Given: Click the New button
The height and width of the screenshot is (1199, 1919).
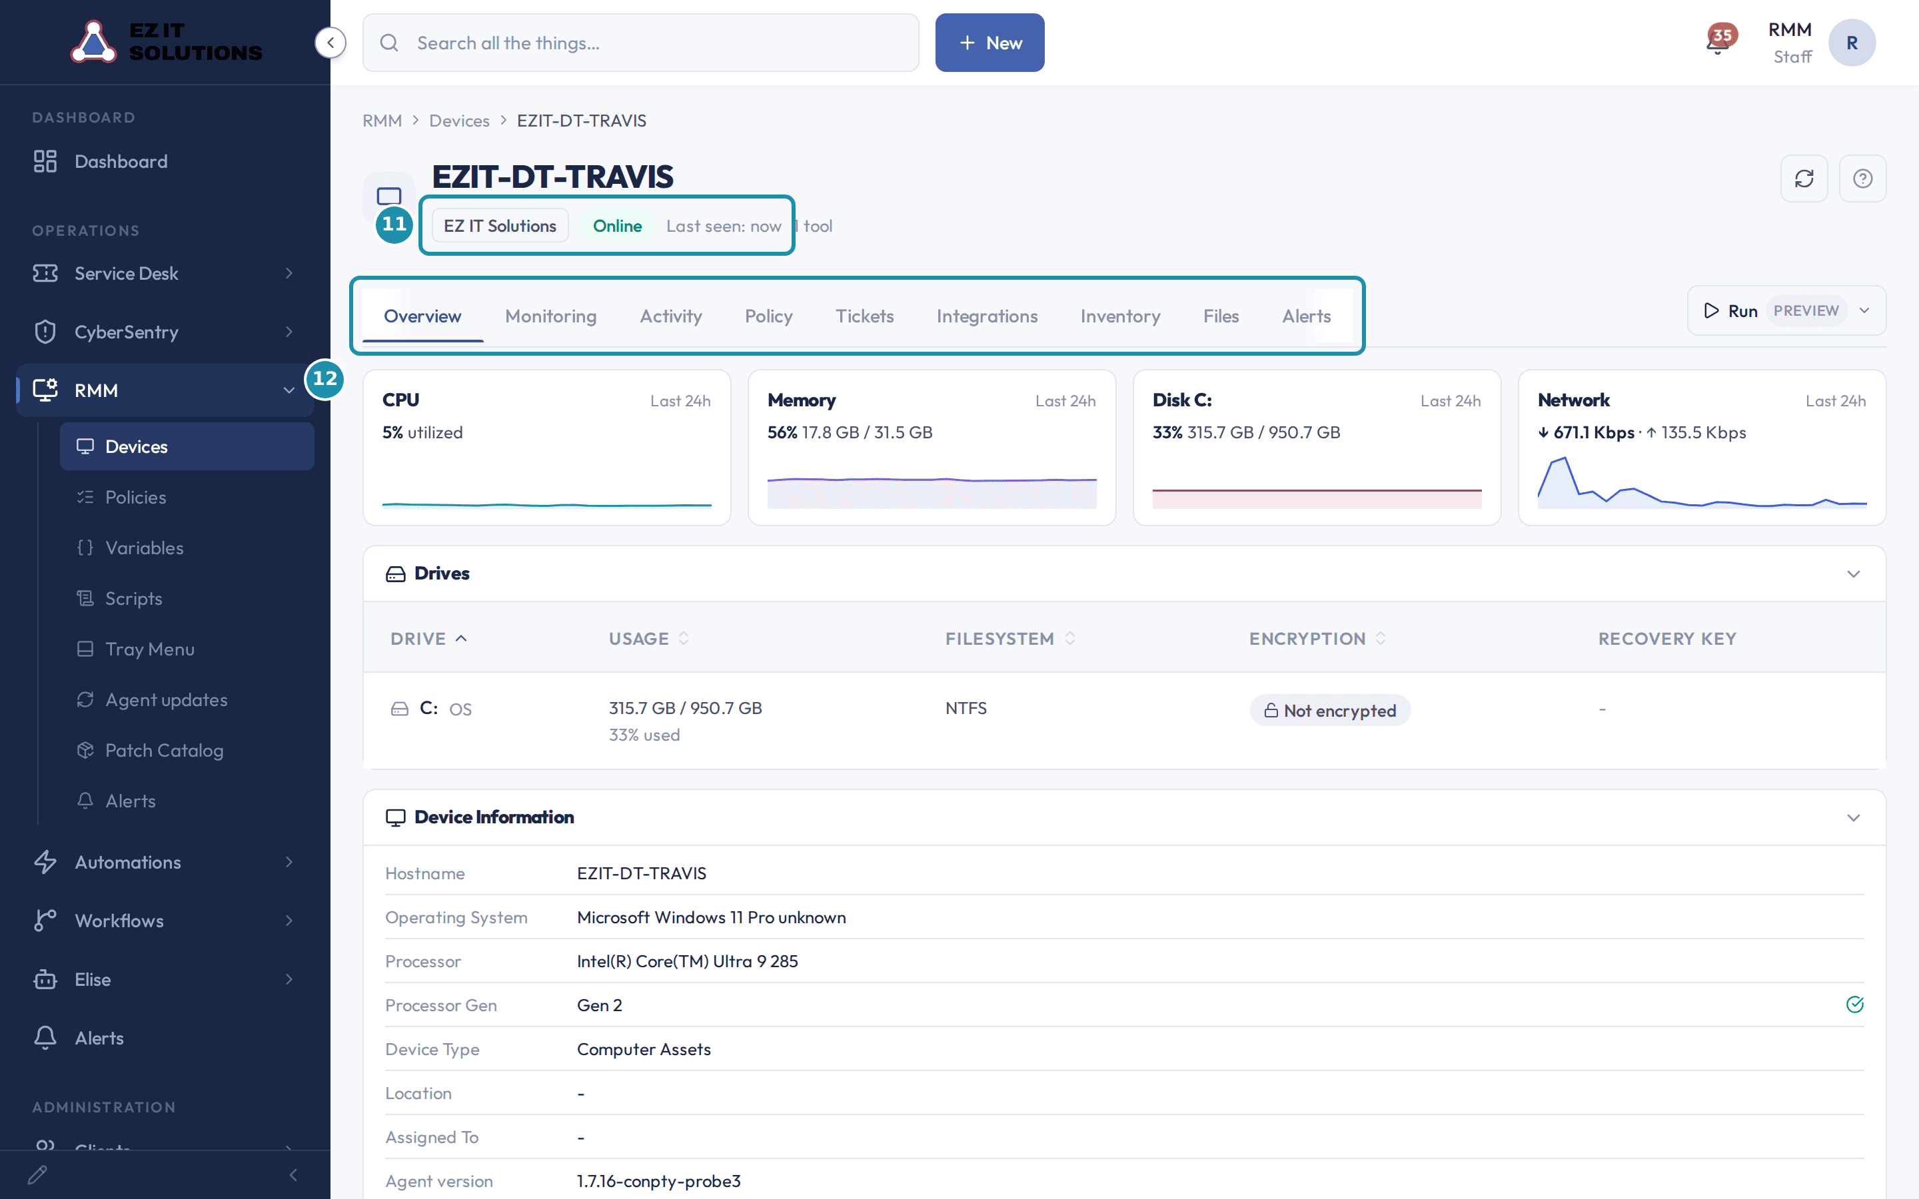Looking at the screenshot, I should 989,43.
